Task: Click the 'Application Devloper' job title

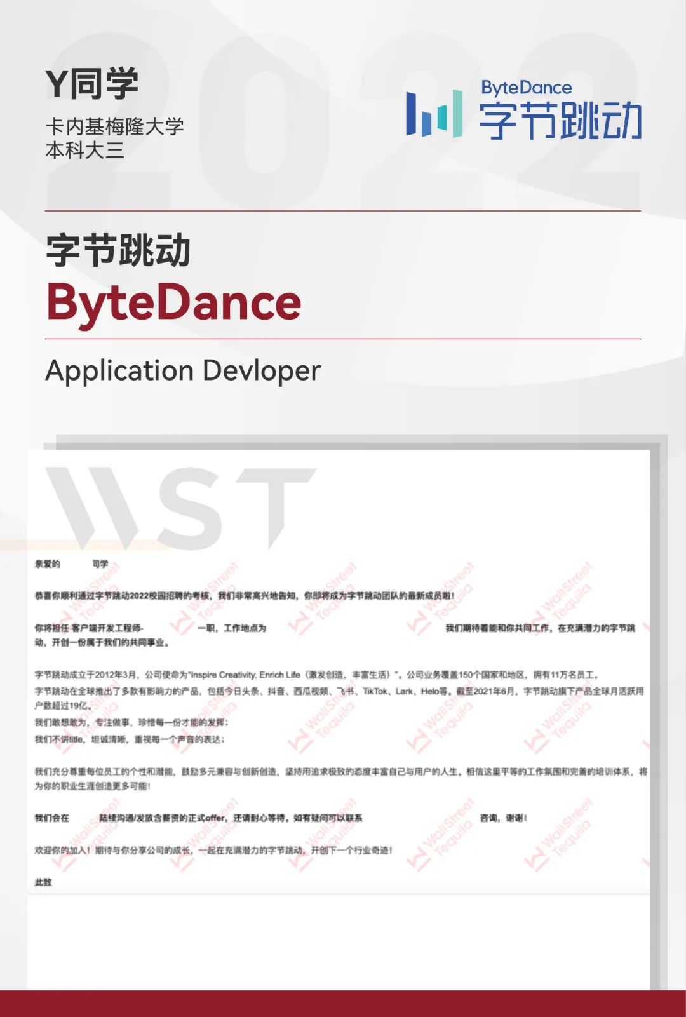Action: click(x=183, y=370)
